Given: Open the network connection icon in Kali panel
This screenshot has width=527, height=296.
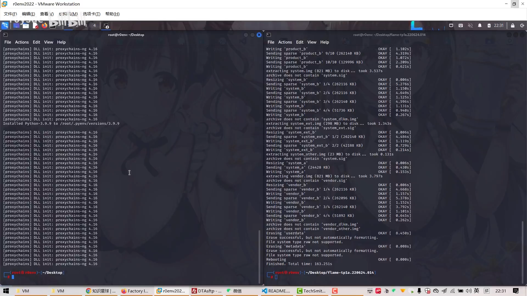Looking at the screenshot, I should tap(451, 25).
